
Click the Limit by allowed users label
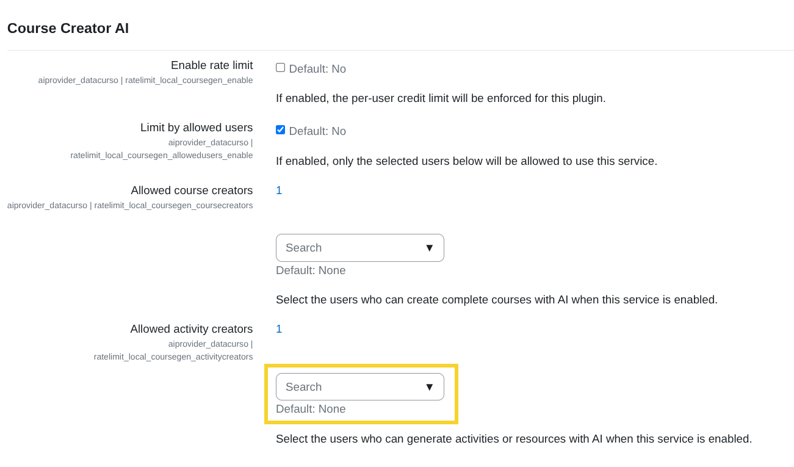pyautogui.click(x=196, y=128)
